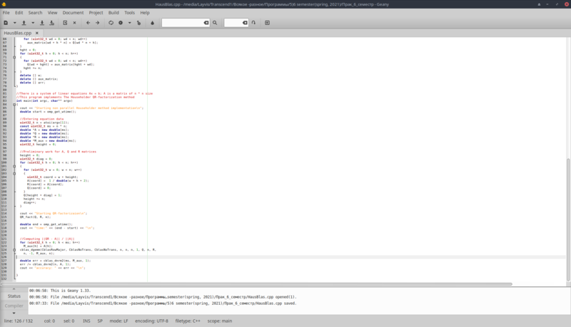Click the Open file toolbar icon
Image resolution: width=571 pixels, height=327 pixels.
(24, 23)
